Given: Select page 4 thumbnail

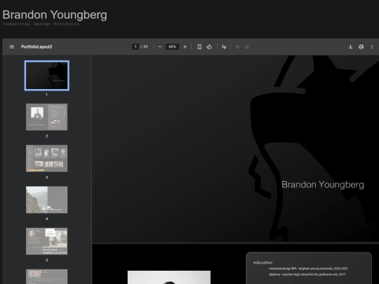Looking at the screenshot, I should click(46, 200).
